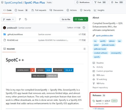This screenshot has height=110, width=126.
Task: Open the Issues tab
Action: (x=21, y=10)
